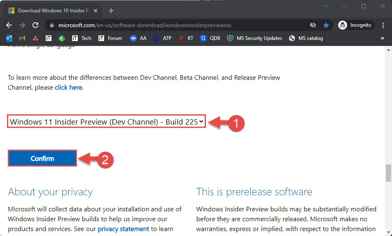Click the browser back arrow

click(9, 25)
